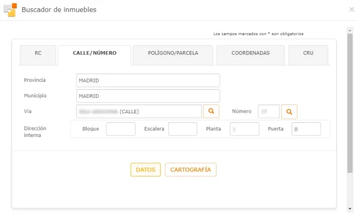The height and width of the screenshot is (216, 357).
Task: Click the Vía street name field
Action: click(x=139, y=112)
